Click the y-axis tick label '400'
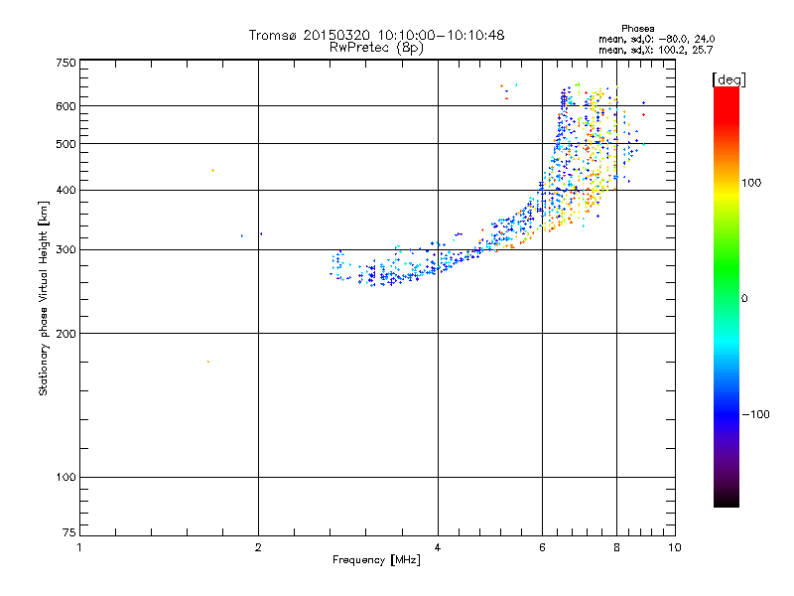 pos(66,191)
